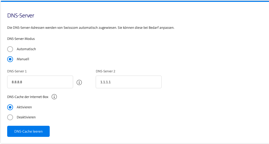Click the 'DNS-Server 2' field label
Viewport: 269px width, 144px height.
tap(106, 71)
